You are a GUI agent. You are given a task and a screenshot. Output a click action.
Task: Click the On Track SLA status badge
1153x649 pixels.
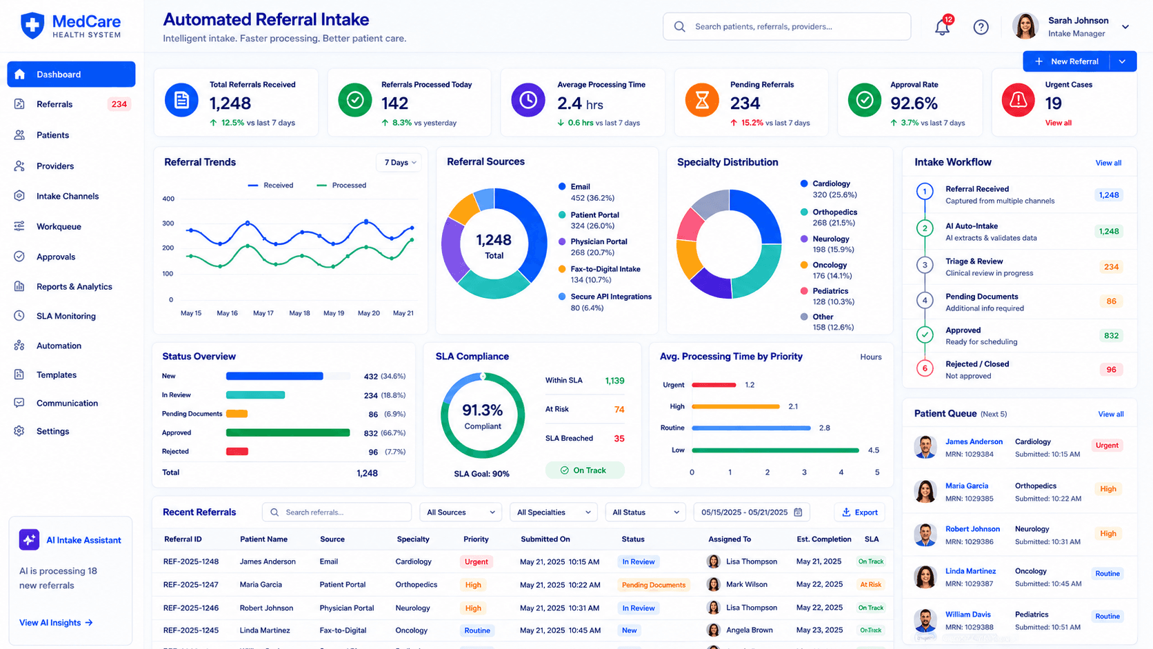coord(585,470)
